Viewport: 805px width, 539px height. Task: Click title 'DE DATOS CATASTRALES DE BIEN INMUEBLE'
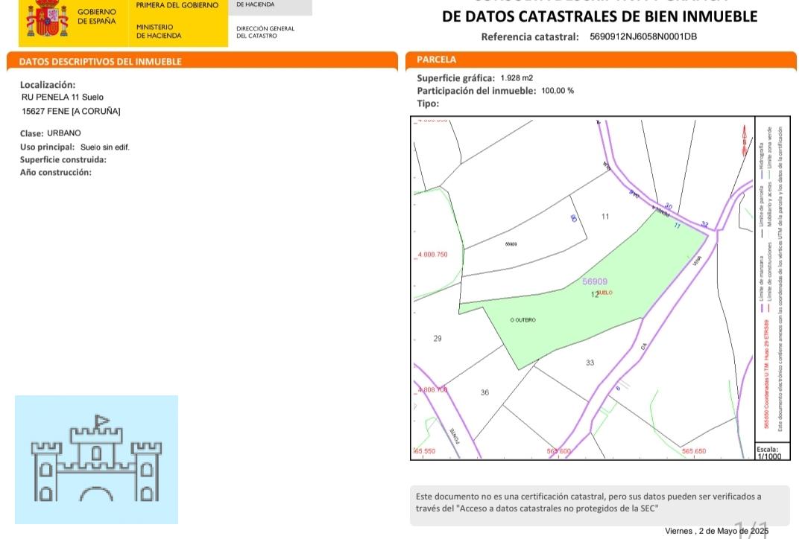click(x=599, y=16)
